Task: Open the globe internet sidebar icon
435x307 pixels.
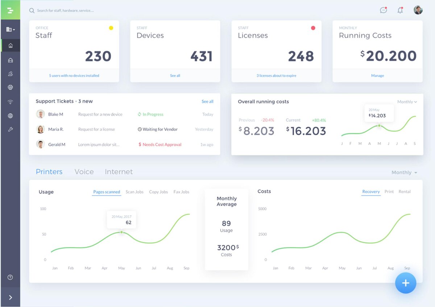Action: (10, 116)
